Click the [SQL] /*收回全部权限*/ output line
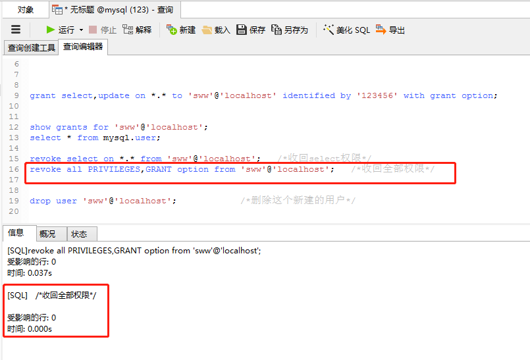The height and width of the screenshot is (360, 530). coord(52,296)
